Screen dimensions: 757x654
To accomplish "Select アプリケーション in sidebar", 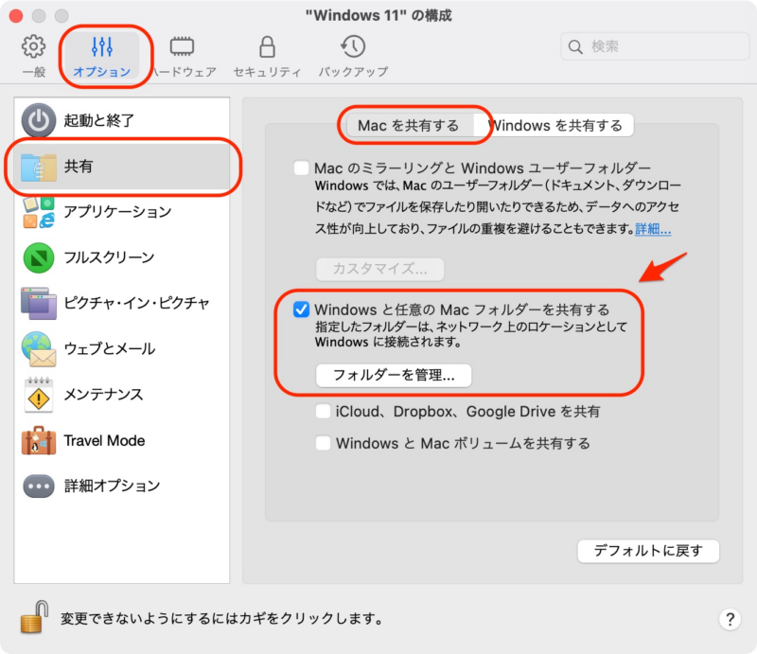I will pos(122,212).
